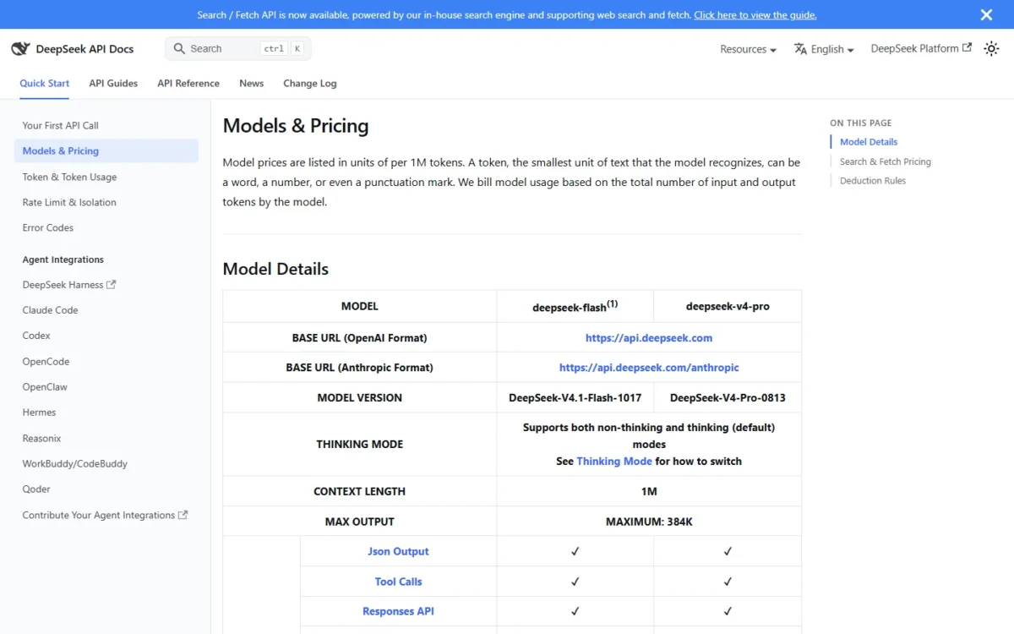Click the THINKING MODE row label
This screenshot has height=634, width=1014.
360,444
